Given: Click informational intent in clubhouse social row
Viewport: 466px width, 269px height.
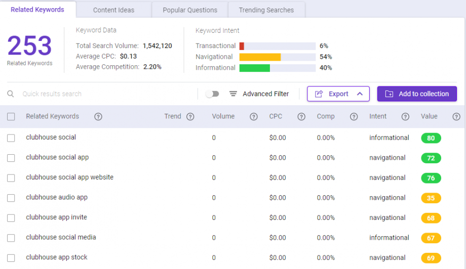Looking at the screenshot, I should [389, 138].
